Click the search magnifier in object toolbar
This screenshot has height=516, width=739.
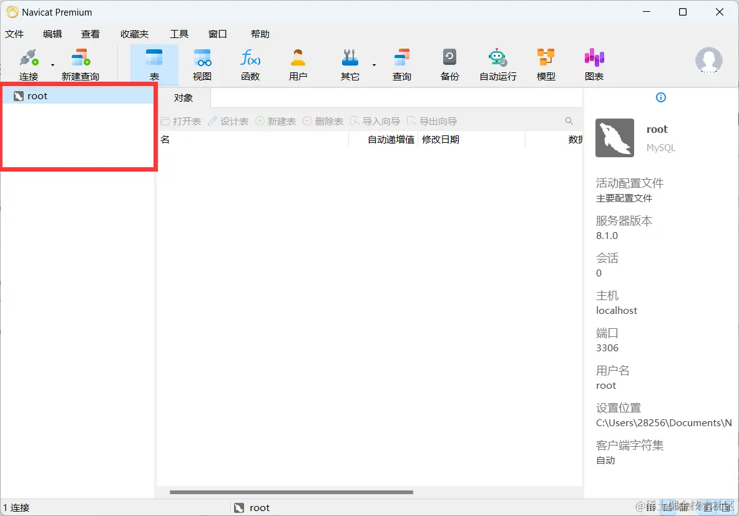pos(569,121)
